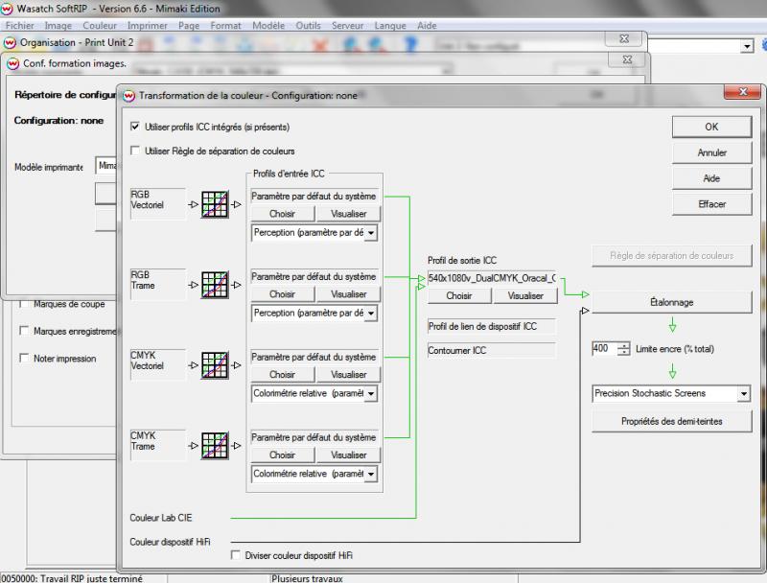Open the Modèle menu
The height and width of the screenshot is (583, 767).
[268, 26]
